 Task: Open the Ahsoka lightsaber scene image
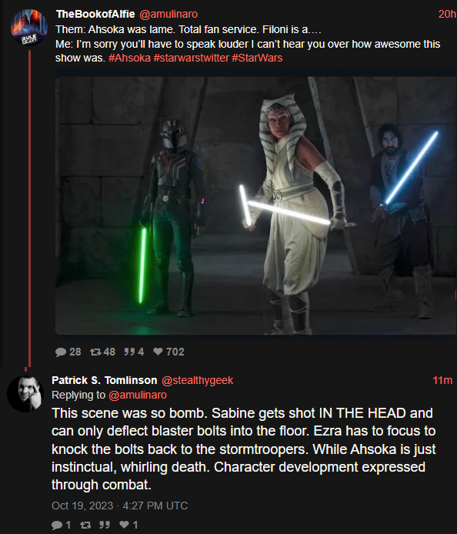(x=255, y=205)
